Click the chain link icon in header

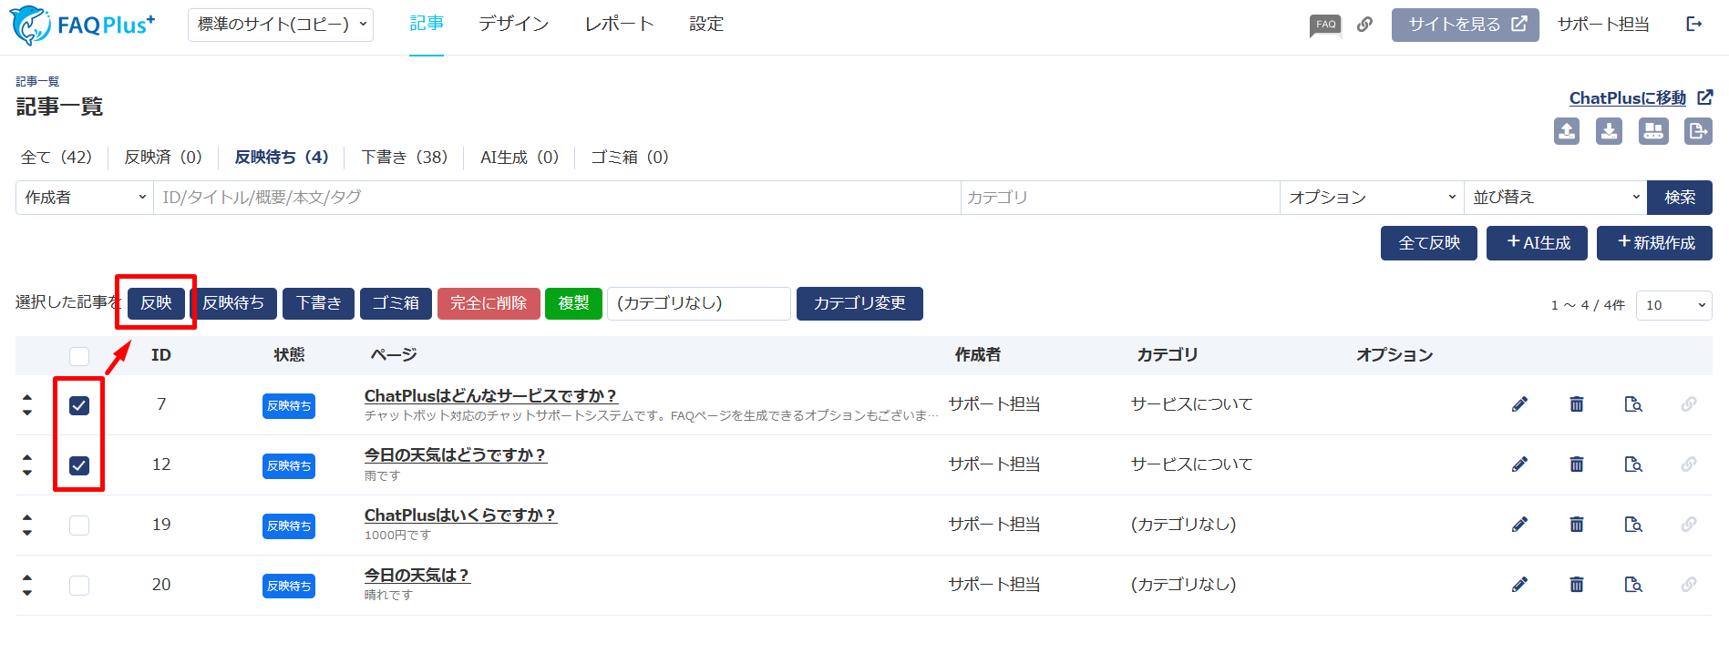click(x=1364, y=25)
